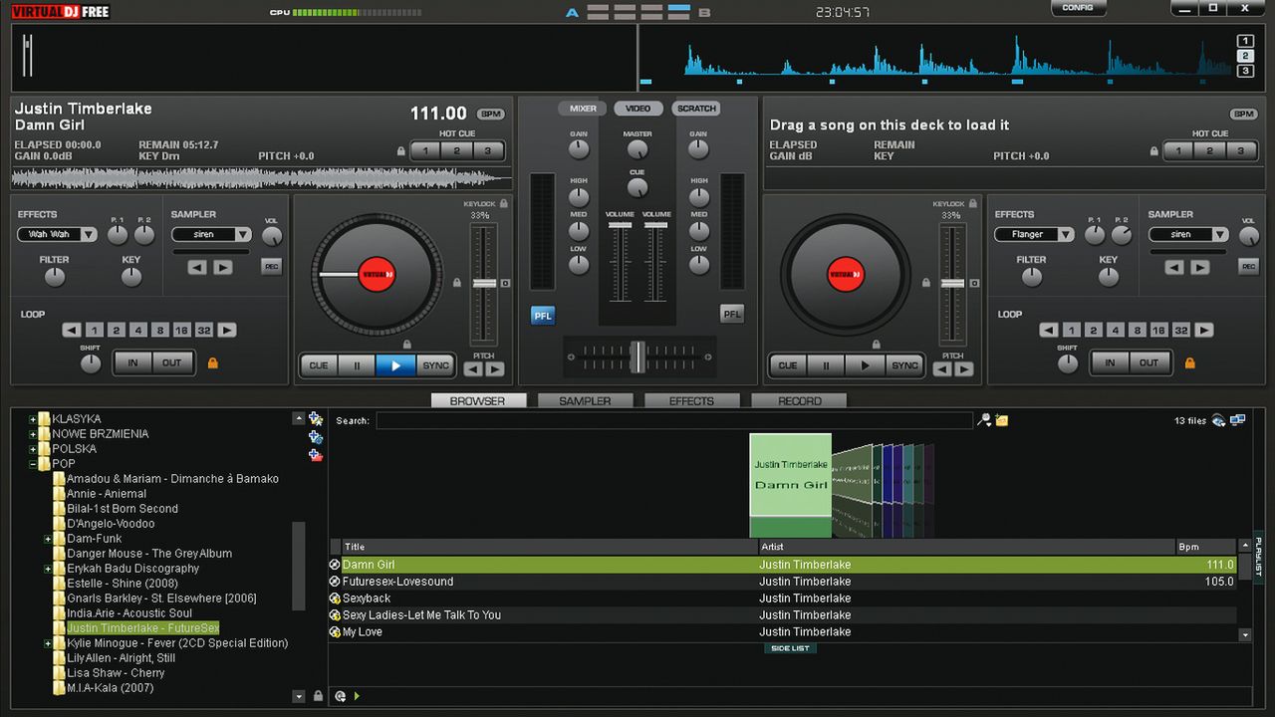Click the hot cue lock icon on the left deck
Viewport: 1275px width, 717px height.
click(401, 151)
